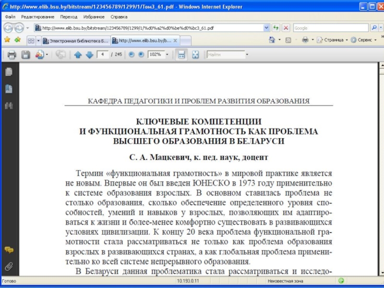Viewport: 384px width, 288px height.
Task: Click the PDF zoom in plus button
Action: pyautogui.click(x=141, y=54)
